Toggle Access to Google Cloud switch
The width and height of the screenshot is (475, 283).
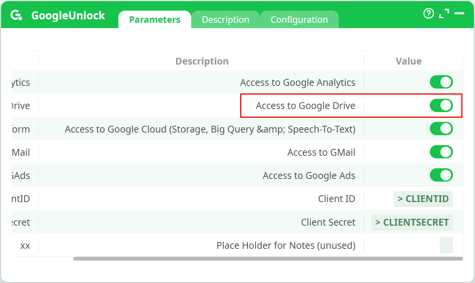[441, 129]
